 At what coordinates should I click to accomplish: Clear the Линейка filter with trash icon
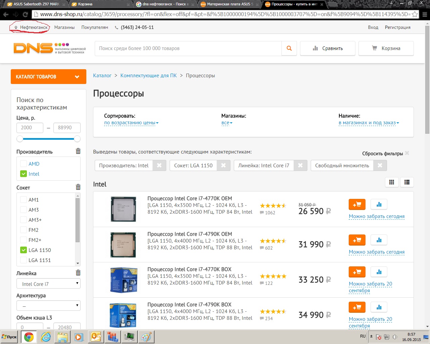click(78, 273)
